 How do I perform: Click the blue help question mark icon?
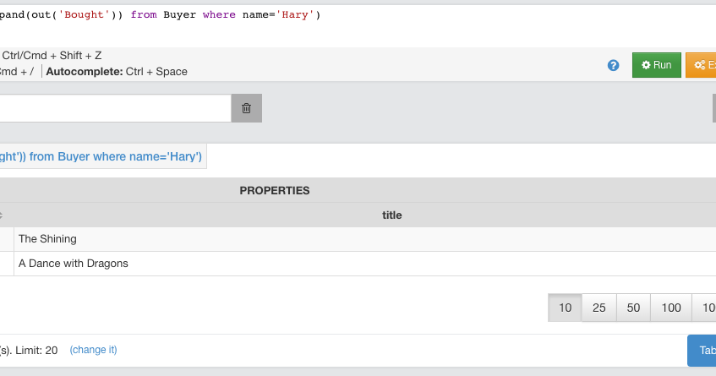[613, 65]
